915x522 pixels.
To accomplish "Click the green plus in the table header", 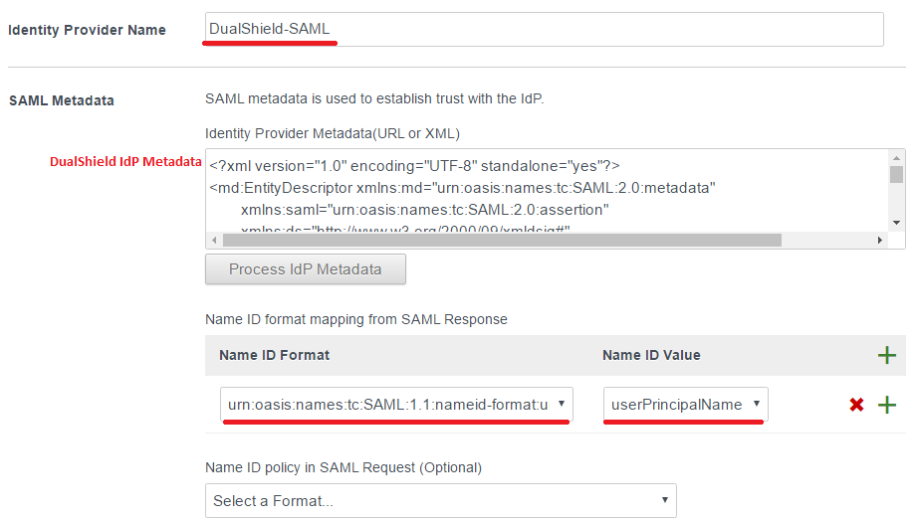I will (x=886, y=356).
